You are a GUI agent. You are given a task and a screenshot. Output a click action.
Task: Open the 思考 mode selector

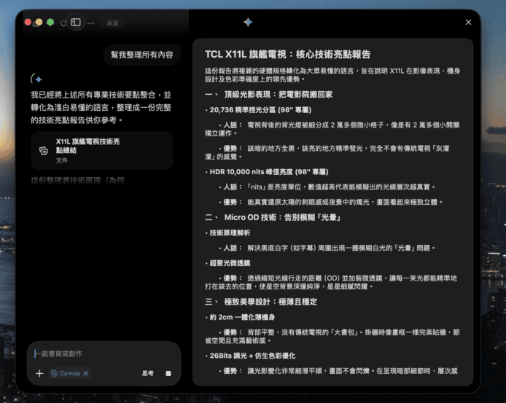[x=147, y=373]
